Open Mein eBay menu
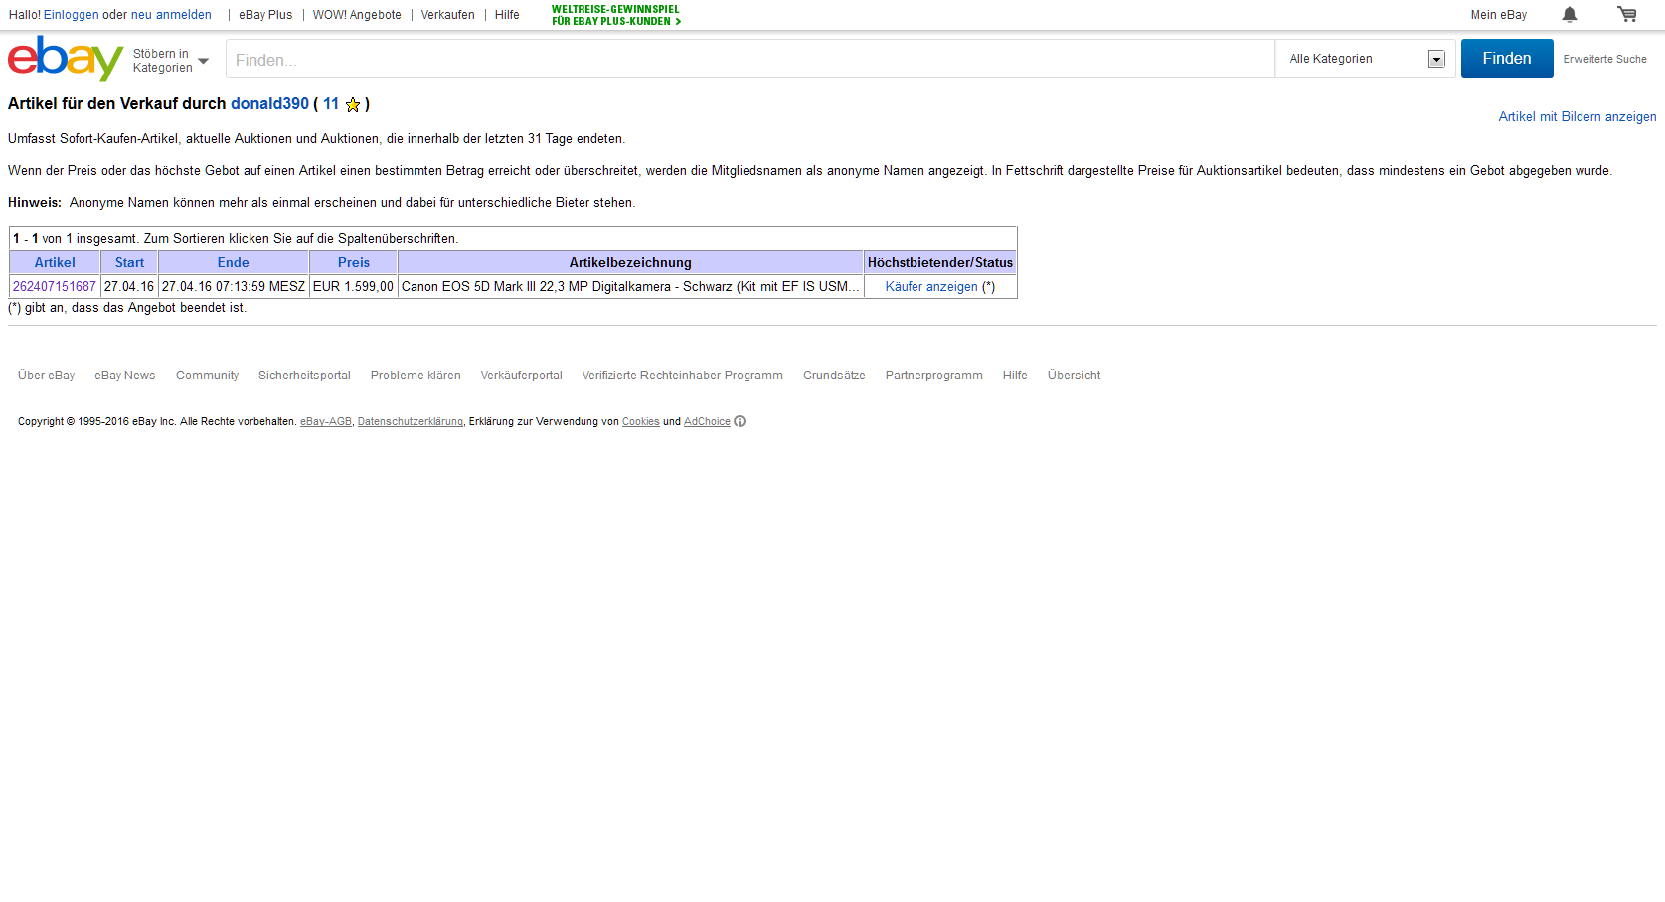The height and width of the screenshot is (902, 1665). pos(1499,15)
